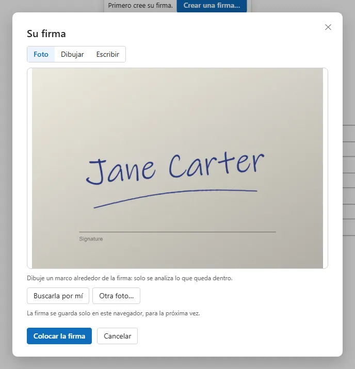
Task: Click the 'Su firma' dialog title
Action: (x=46, y=34)
